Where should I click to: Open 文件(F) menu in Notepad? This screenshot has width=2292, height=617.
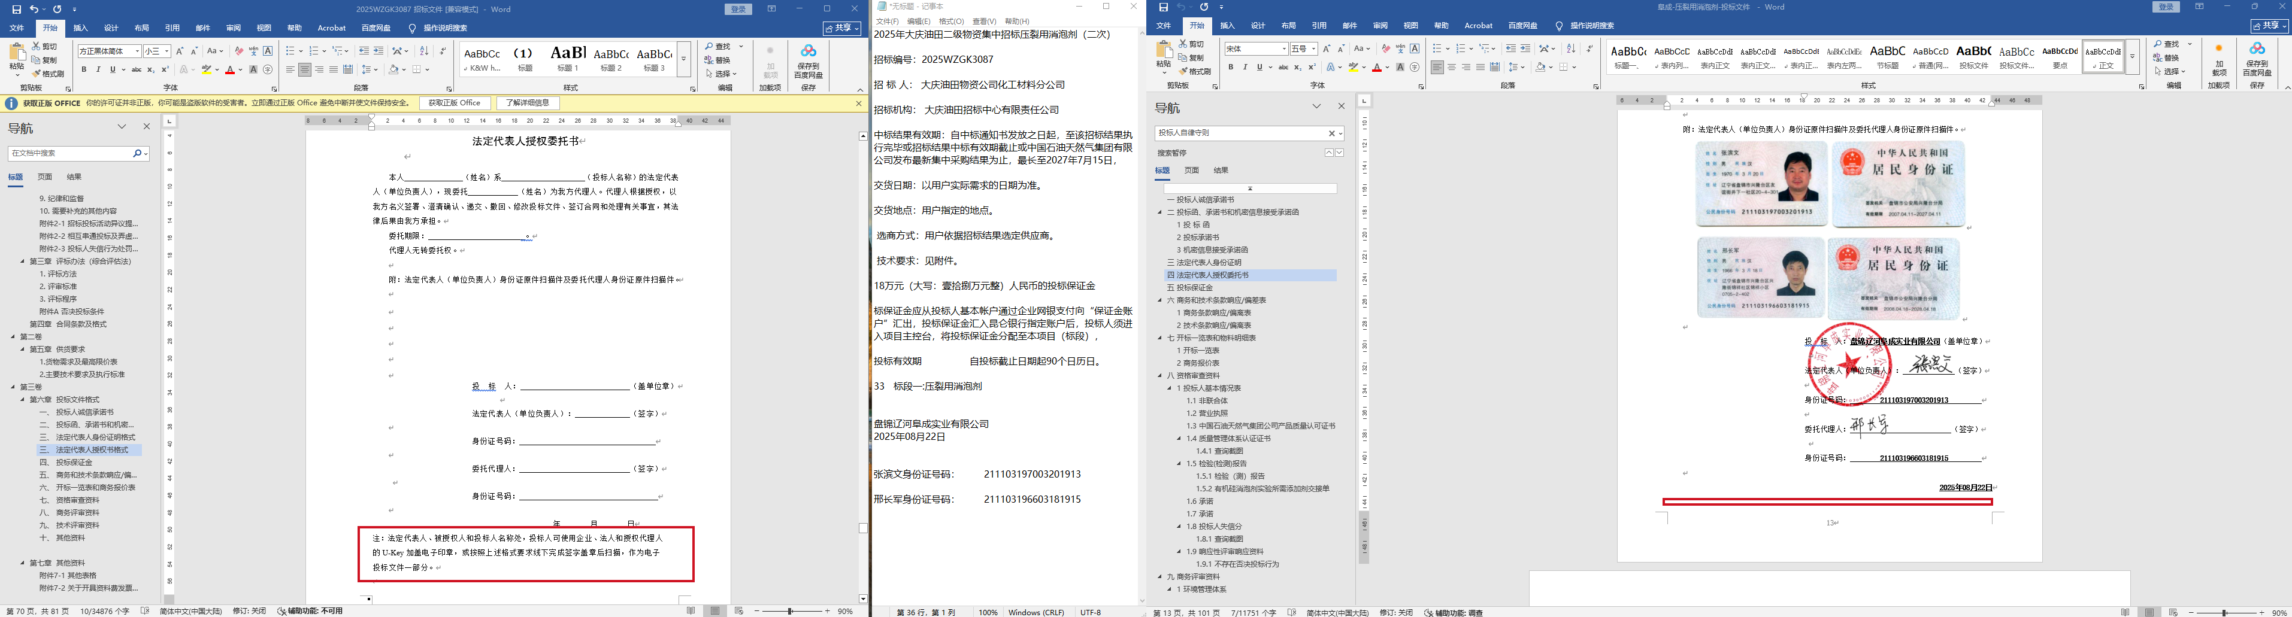(x=887, y=22)
